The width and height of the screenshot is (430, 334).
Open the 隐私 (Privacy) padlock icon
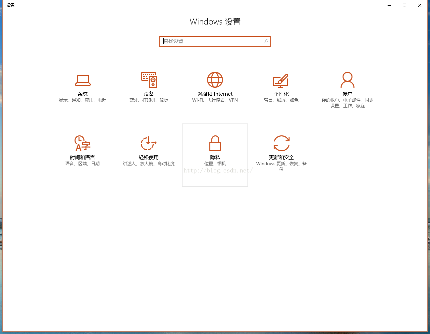tap(215, 143)
